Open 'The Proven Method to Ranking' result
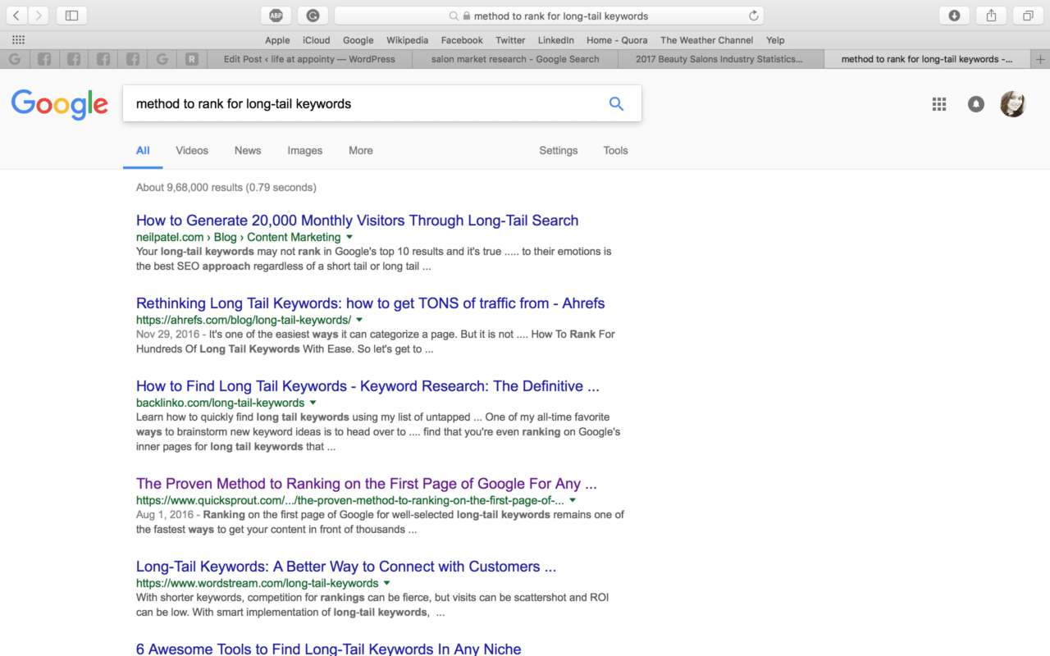 click(x=366, y=484)
